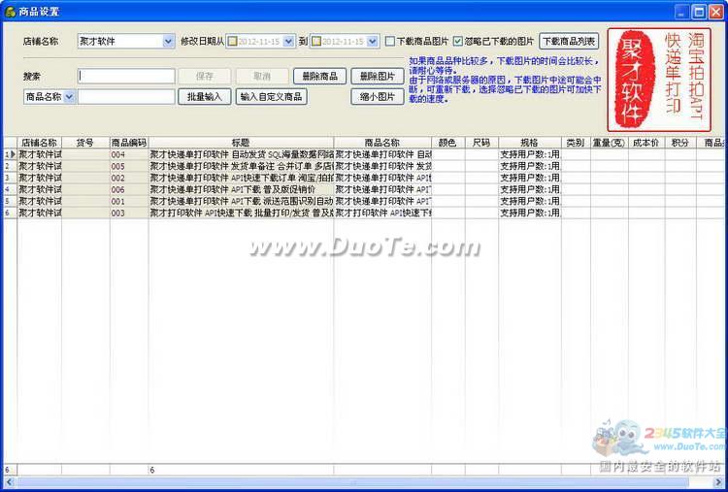The width and height of the screenshot is (728, 492).
Task: Sort by 颜色 column header
Action: (448, 143)
